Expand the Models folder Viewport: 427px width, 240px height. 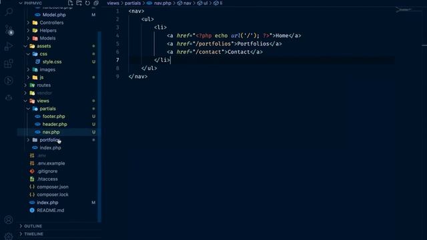pos(28,38)
